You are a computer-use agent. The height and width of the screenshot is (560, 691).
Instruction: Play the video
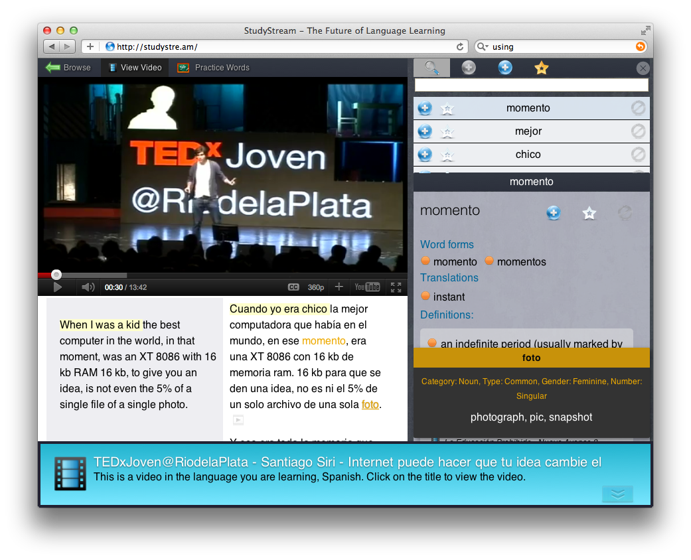click(57, 287)
